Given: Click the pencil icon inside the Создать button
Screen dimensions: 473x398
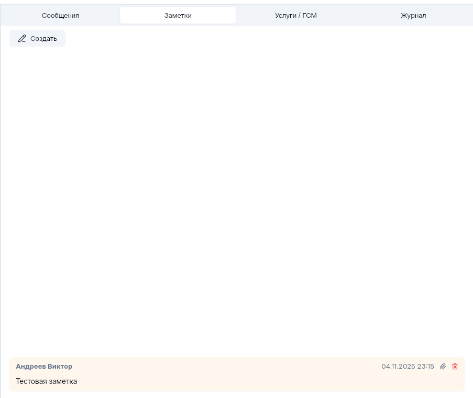Looking at the screenshot, I should pos(22,38).
